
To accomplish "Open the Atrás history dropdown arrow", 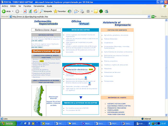I will coord(13,11).
